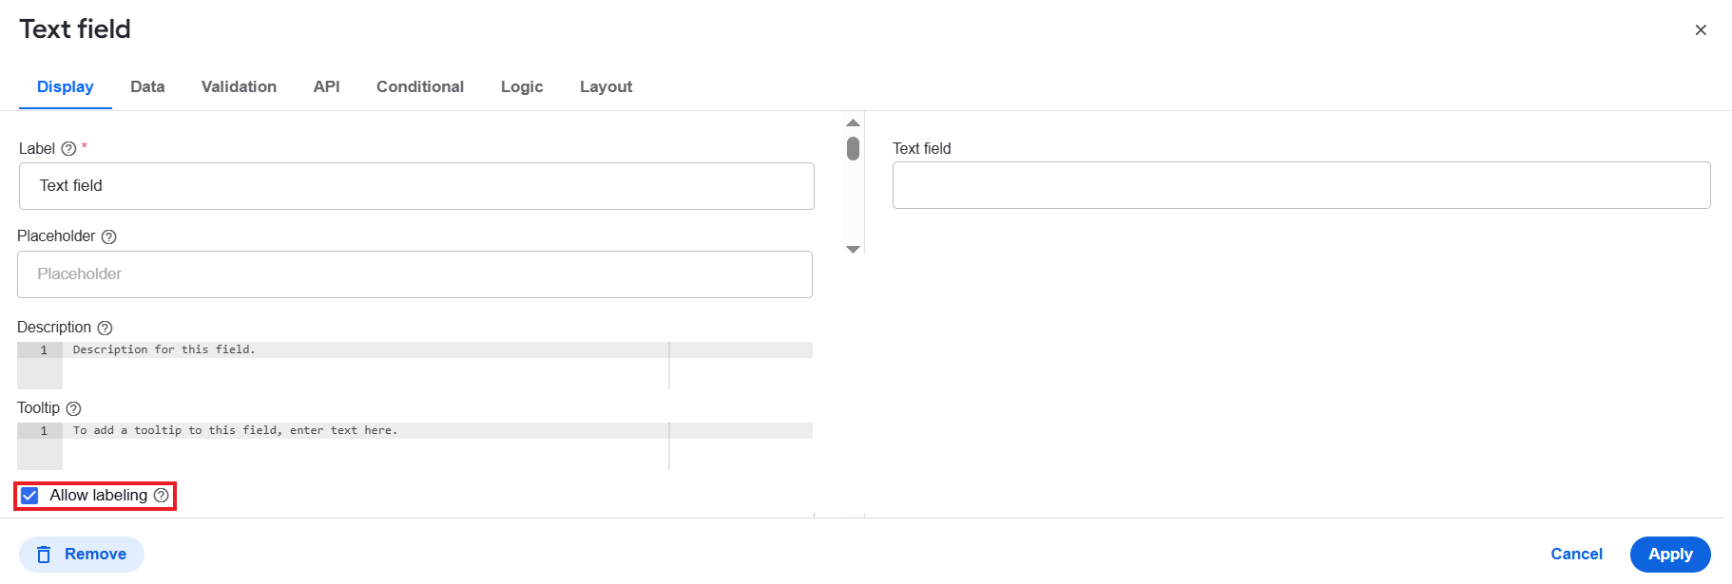
Task: Go to the Logic tab
Action: tap(522, 86)
